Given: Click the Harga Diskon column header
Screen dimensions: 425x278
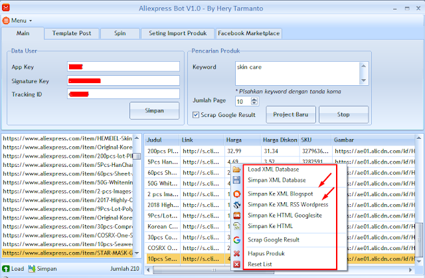Looking at the screenshot, I should pyautogui.click(x=280, y=140).
